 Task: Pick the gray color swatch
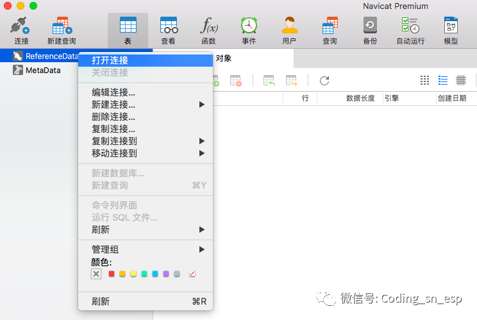pyautogui.click(x=177, y=274)
